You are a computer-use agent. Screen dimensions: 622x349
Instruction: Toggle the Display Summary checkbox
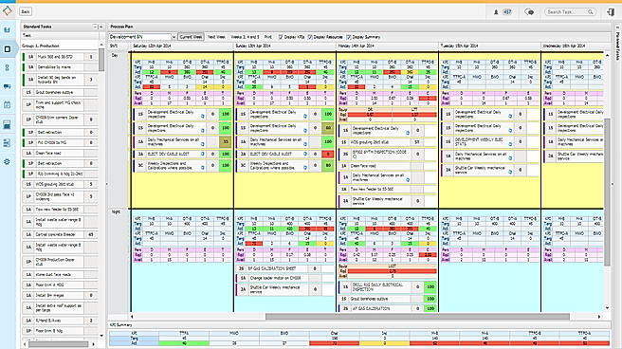(x=349, y=37)
